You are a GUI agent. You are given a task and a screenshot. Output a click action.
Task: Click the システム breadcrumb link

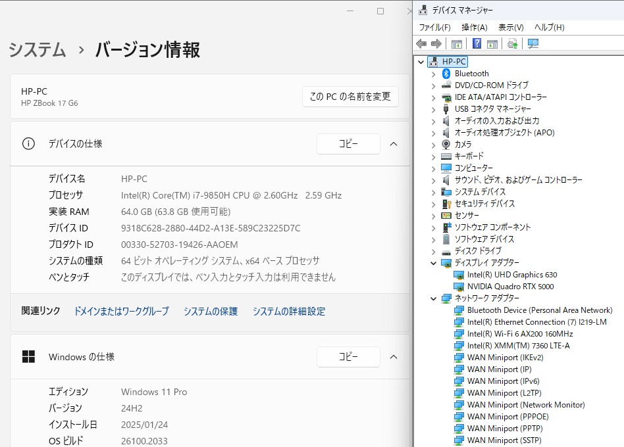pos(37,50)
